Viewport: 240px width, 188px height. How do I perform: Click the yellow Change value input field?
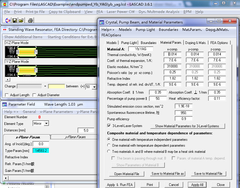tap(56, 86)
